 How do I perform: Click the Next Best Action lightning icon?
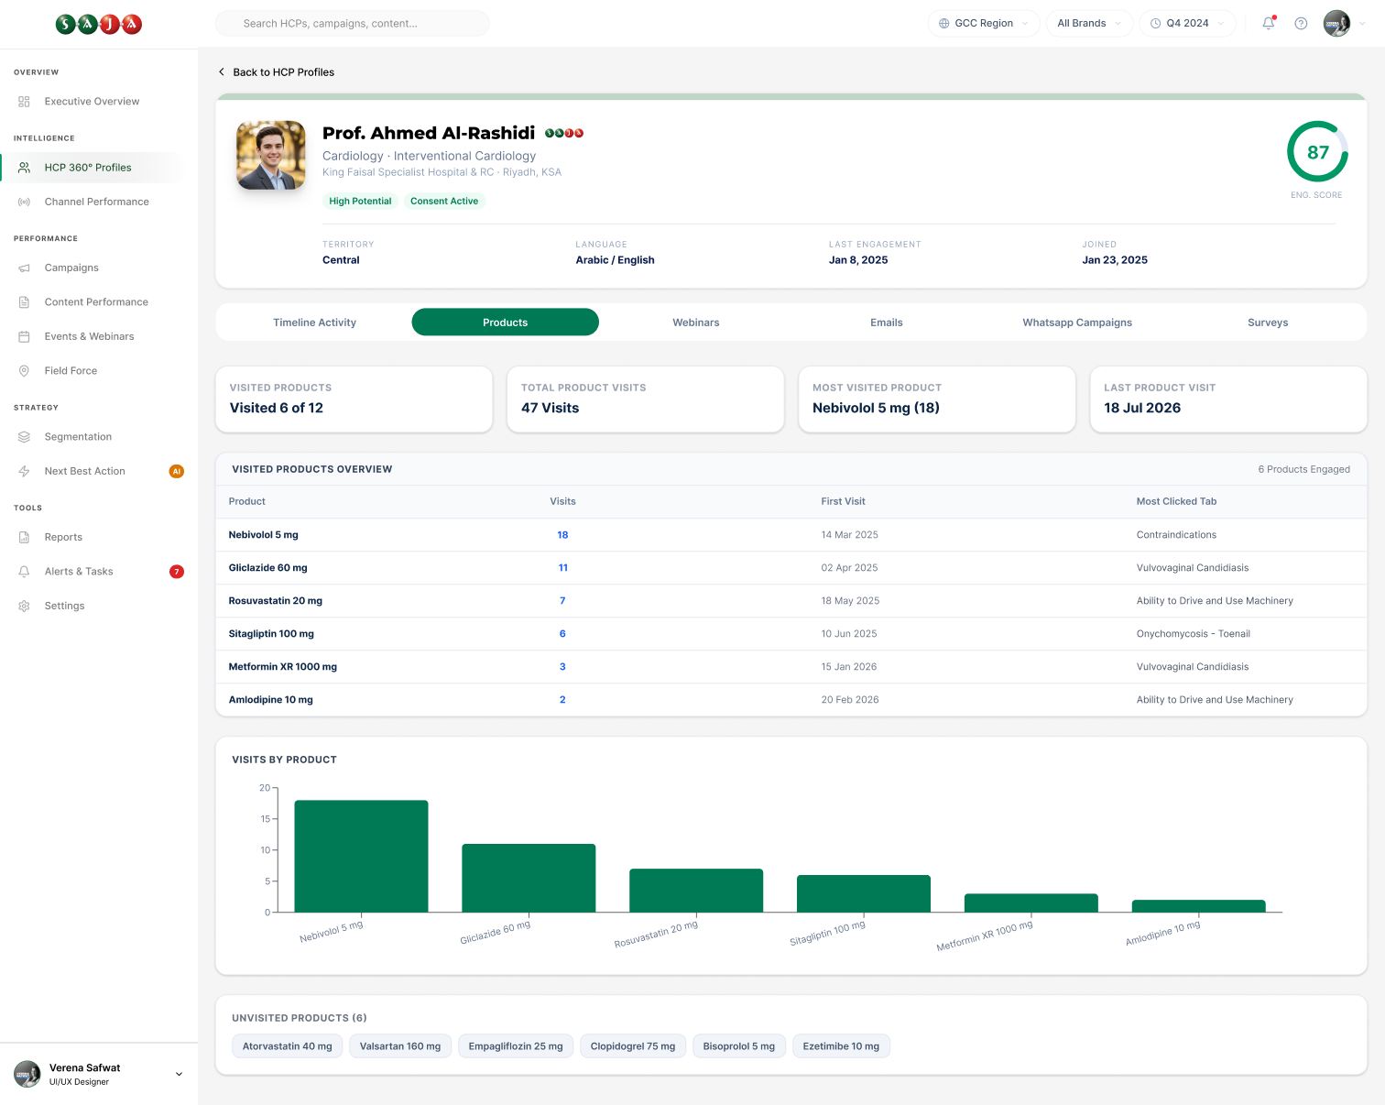pyautogui.click(x=25, y=471)
